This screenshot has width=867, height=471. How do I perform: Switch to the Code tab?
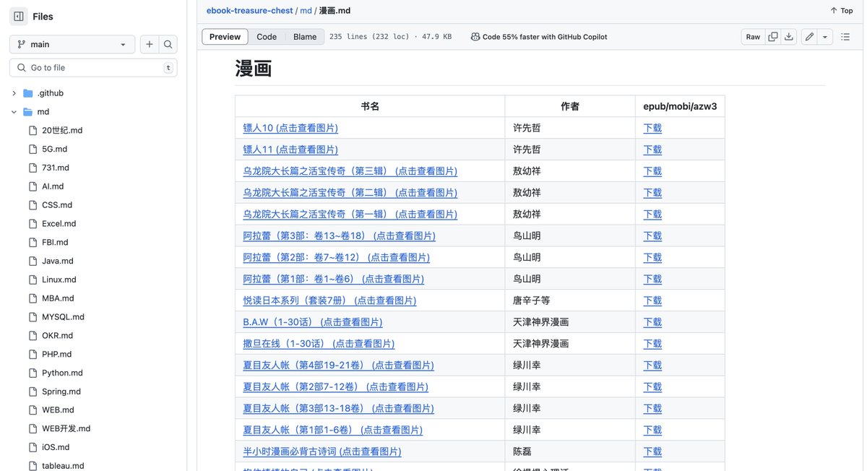pos(267,36)
